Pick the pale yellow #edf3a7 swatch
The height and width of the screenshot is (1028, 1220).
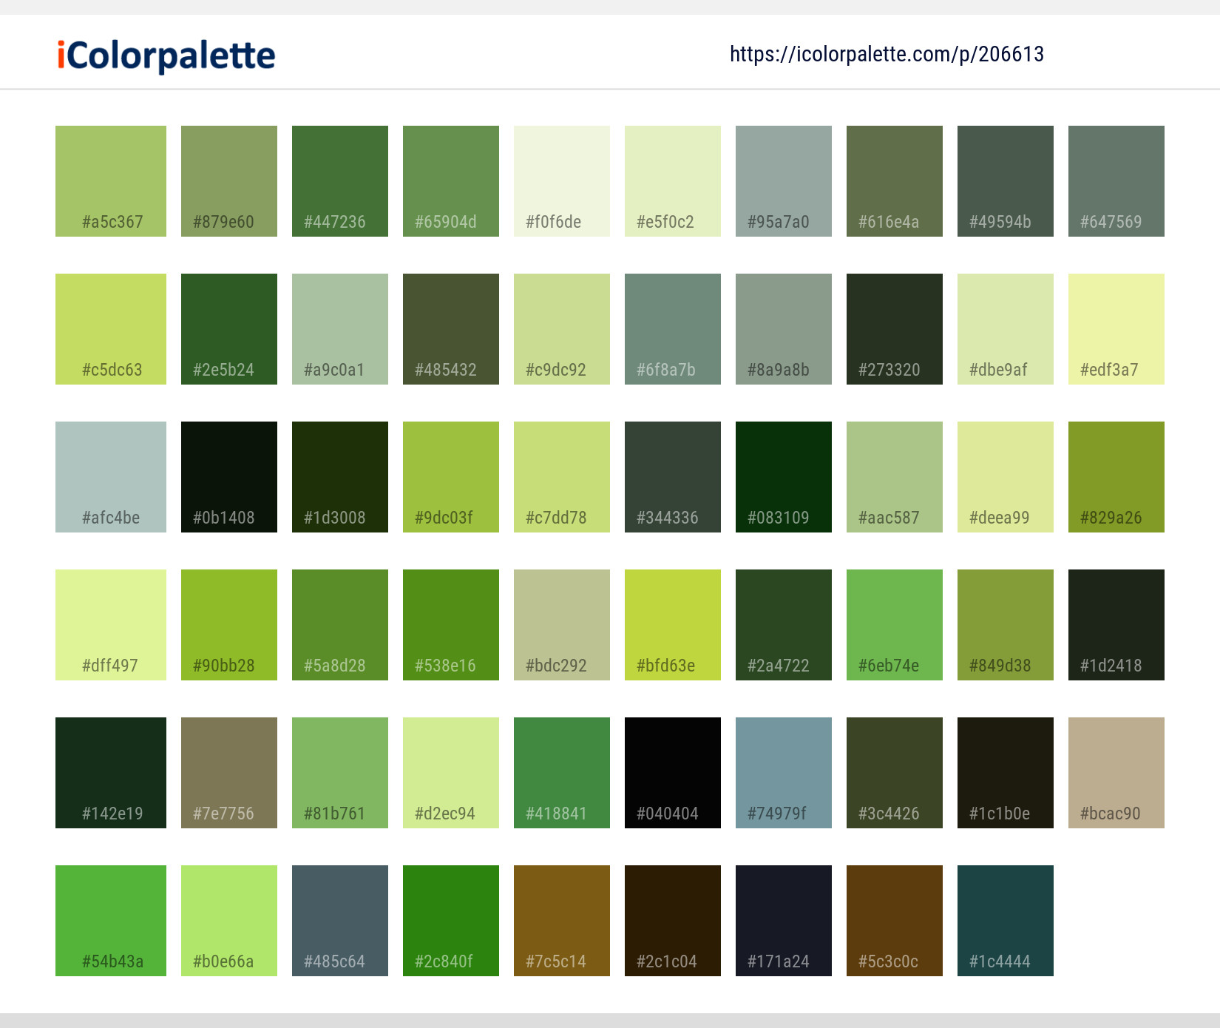(x=1116, y=329)
